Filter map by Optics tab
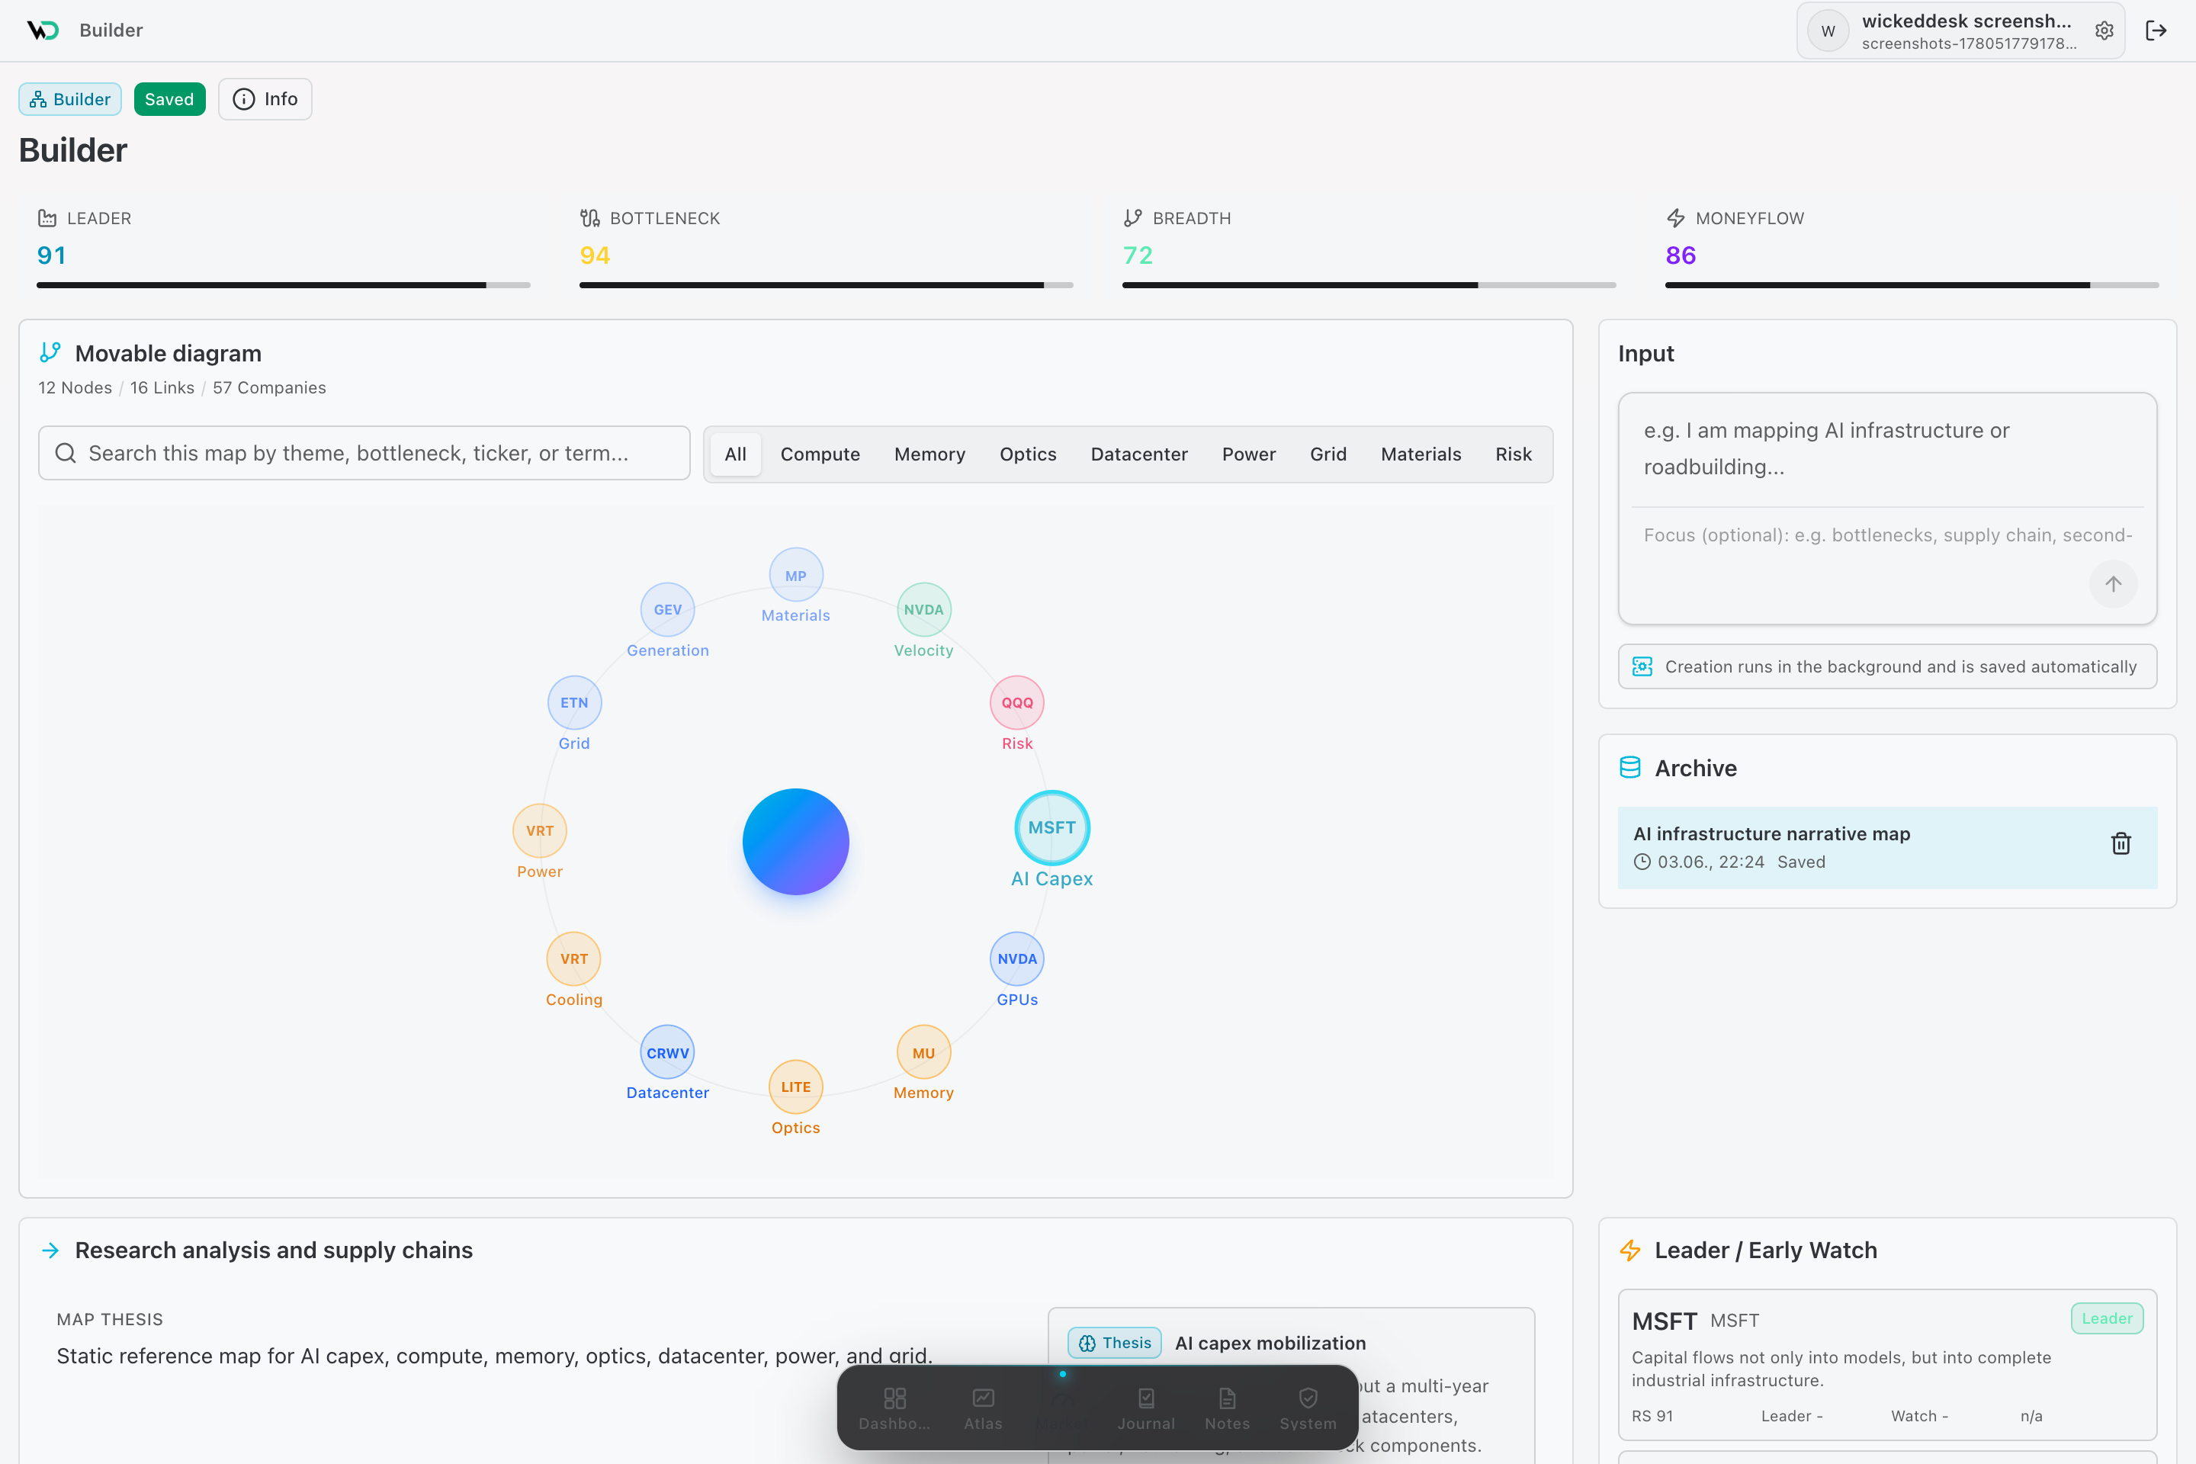The image size is (2196, 1464). [1028, 454]
